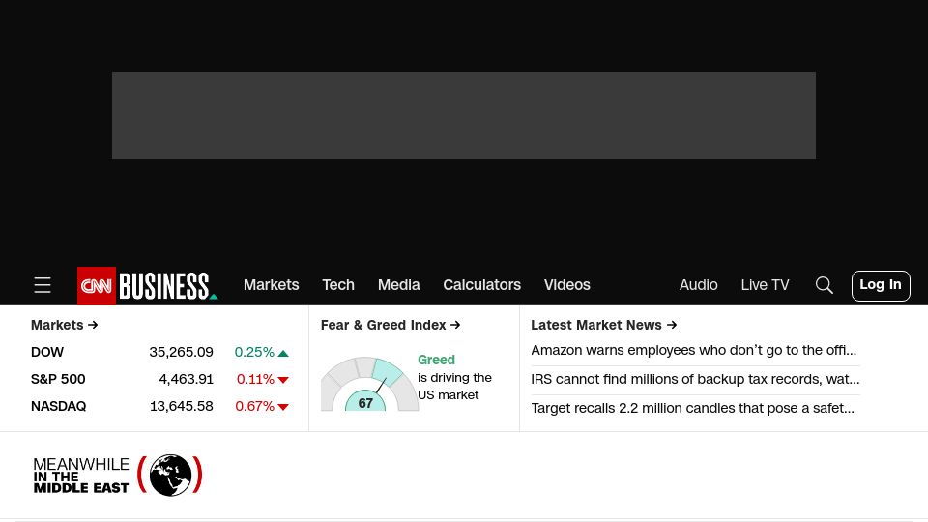Open the Target recalls candles headline
Screen dimensions: 928x522
coord(692,408)
